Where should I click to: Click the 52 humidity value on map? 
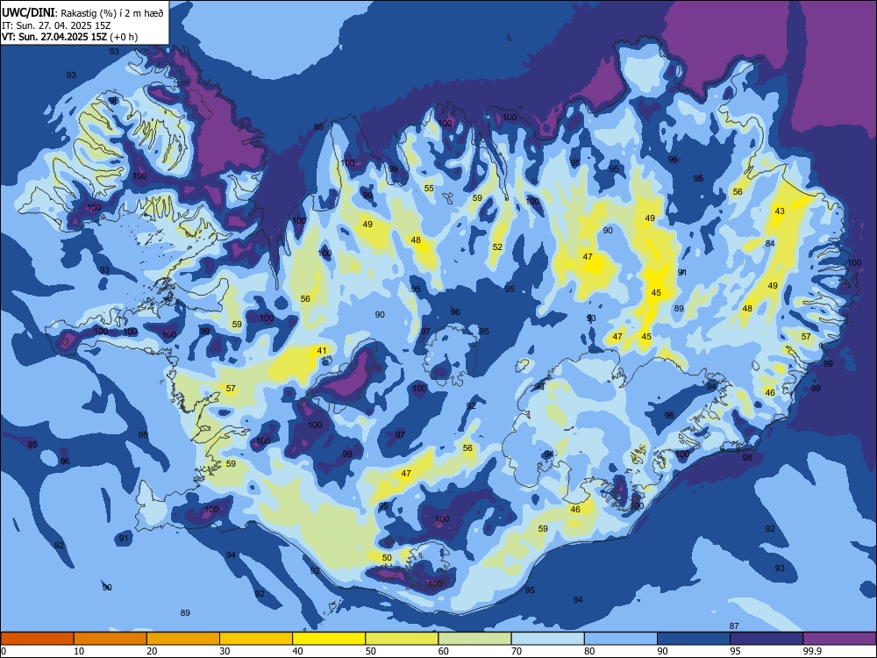pos(497,247)
